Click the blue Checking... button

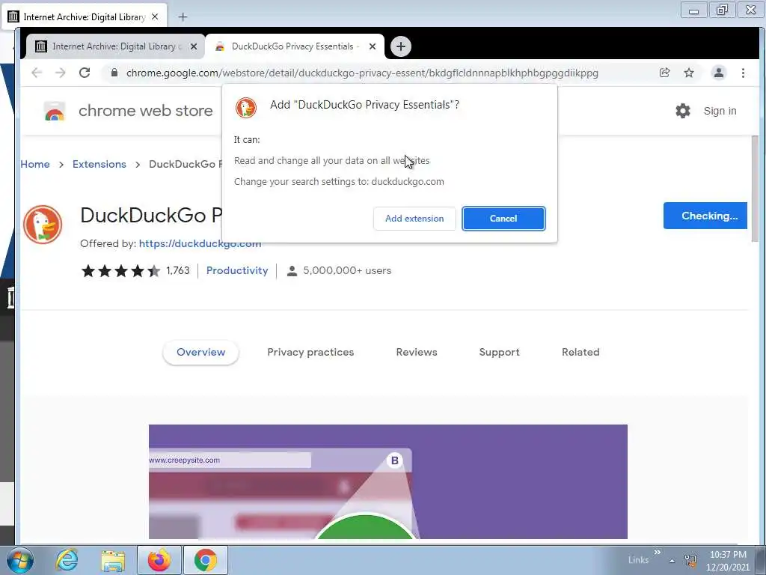tap(705, 216)
